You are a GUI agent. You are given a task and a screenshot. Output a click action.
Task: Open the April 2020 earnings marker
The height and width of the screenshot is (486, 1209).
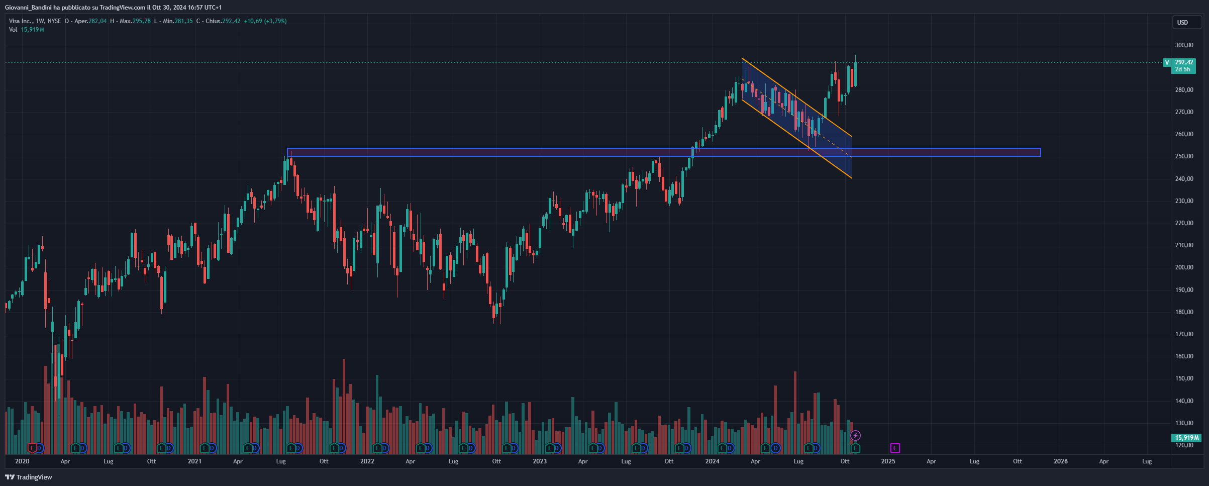76,448
